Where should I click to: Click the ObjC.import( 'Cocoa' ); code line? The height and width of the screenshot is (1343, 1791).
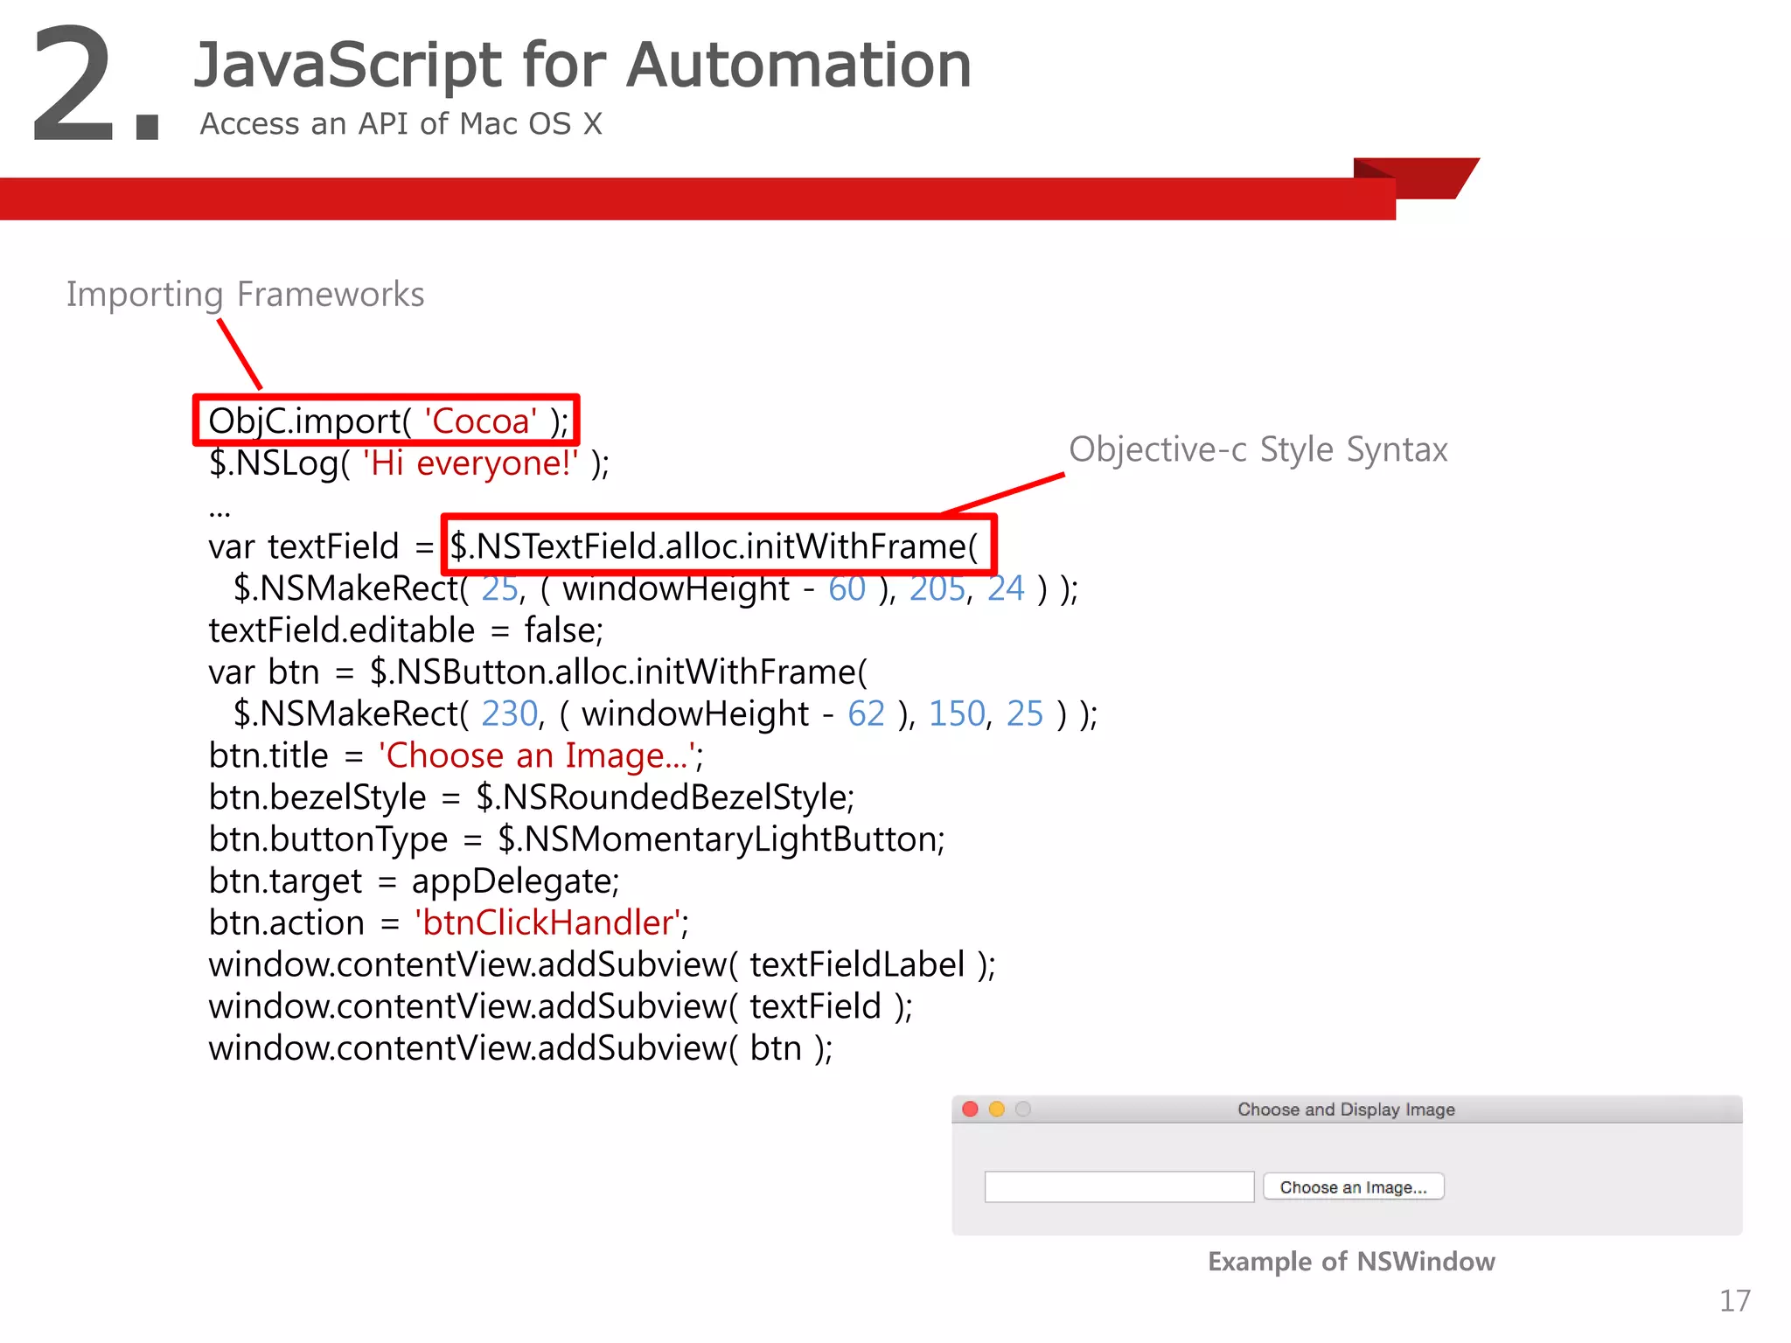coord(388,421)
